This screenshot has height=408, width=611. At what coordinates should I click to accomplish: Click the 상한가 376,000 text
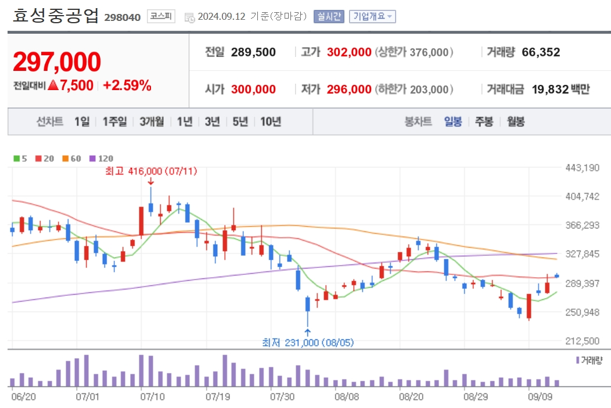point(414,52)
